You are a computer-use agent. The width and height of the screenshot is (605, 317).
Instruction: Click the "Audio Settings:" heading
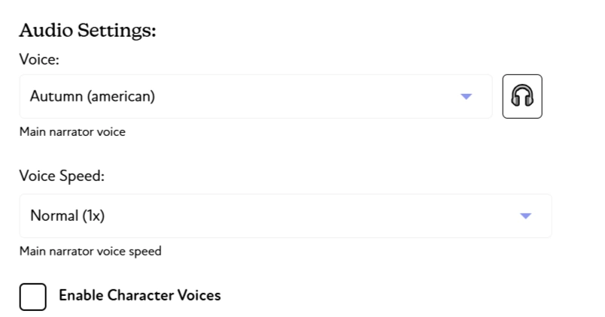(87, 32)
